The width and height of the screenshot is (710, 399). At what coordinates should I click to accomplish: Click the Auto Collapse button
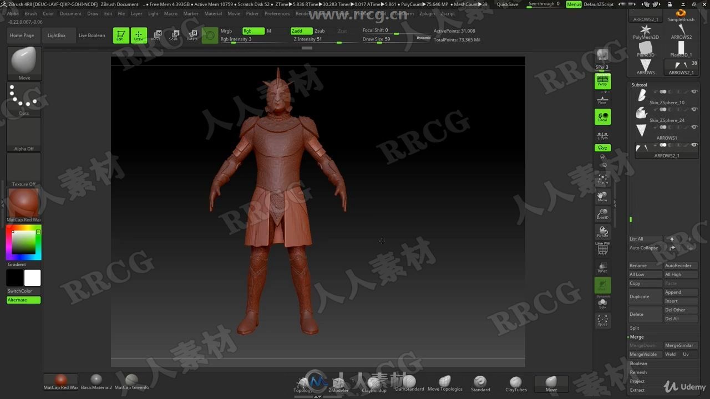pyautogui.click(x=645, y=248)
